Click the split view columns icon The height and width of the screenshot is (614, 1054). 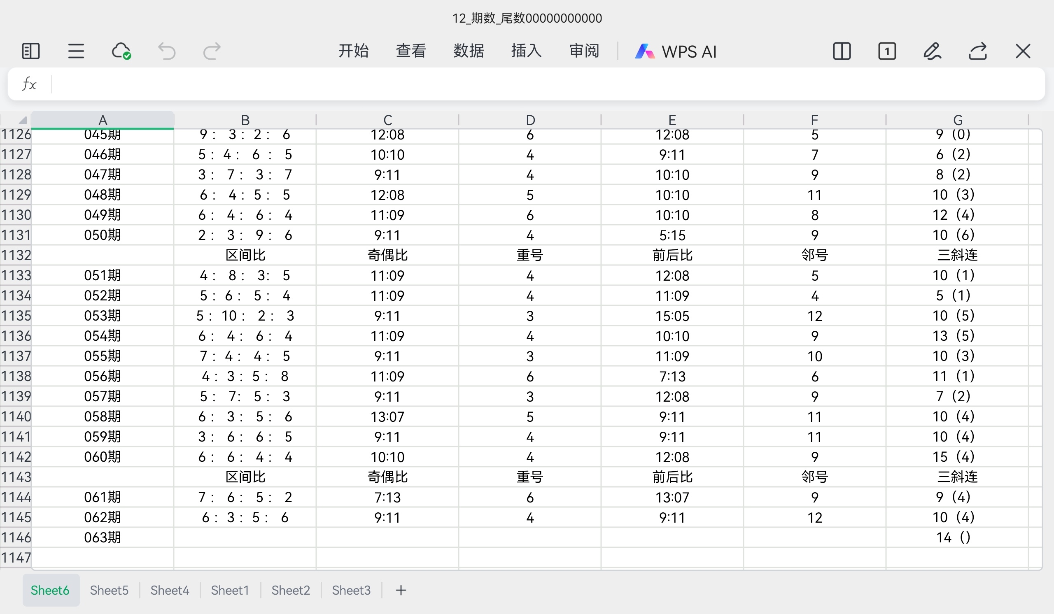[x=842, y=51]
